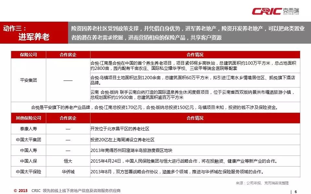Click the 来源：公司年报、克而瑞咨询整理 source note
The height and width of the screenshot is (194, 311).
(x=262, y=183)
